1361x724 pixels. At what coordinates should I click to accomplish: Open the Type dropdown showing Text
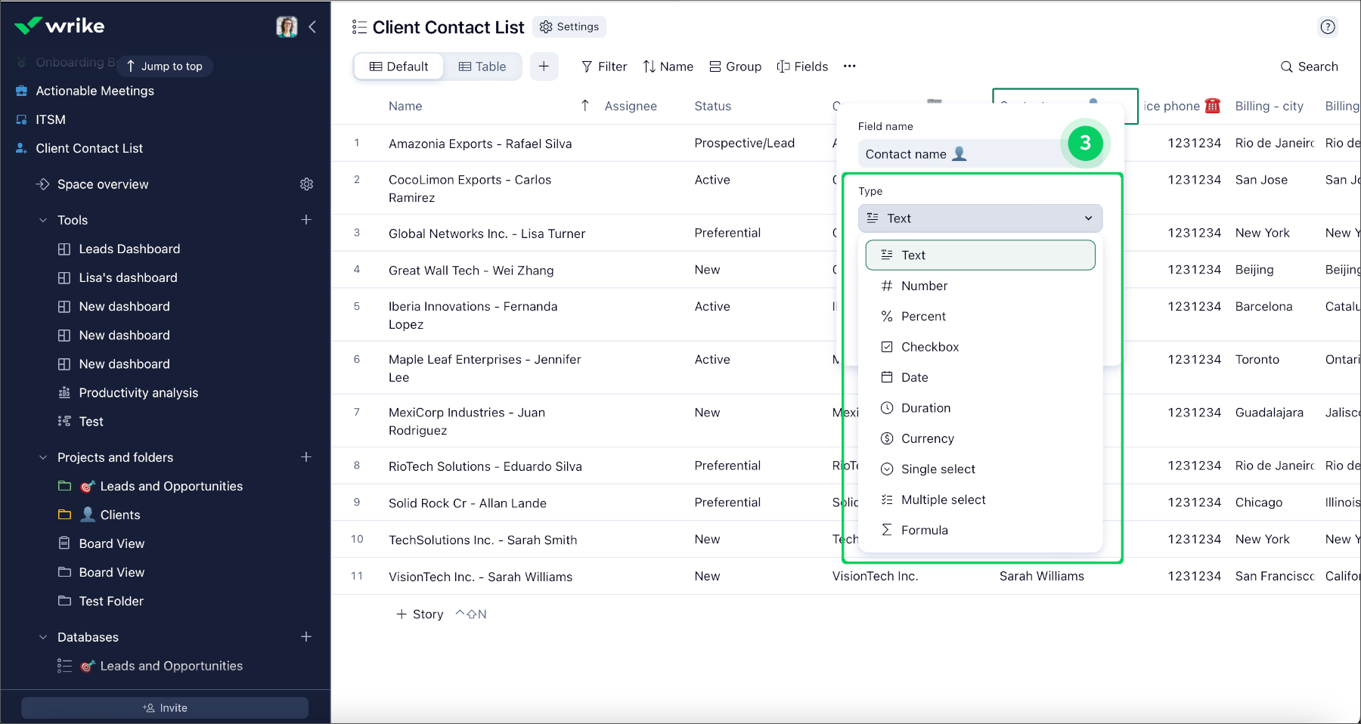980,218
